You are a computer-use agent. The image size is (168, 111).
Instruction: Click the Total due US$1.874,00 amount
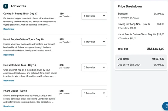(x=156, y=49)
